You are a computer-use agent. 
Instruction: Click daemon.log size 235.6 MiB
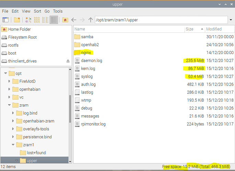point(195,61)
